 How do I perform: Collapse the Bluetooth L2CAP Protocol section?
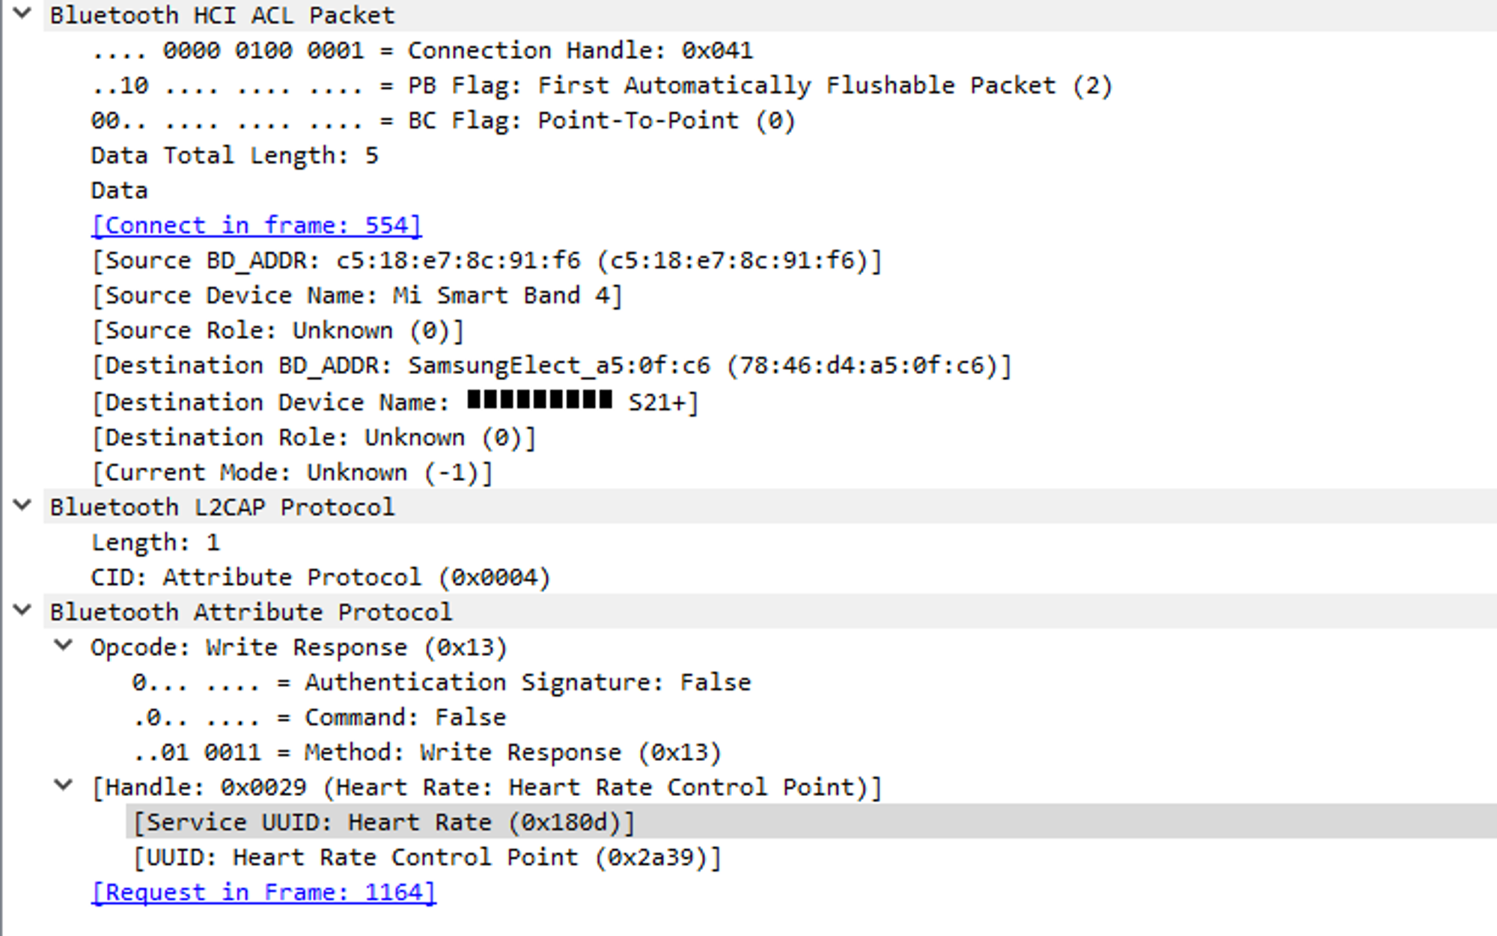pos(22,505)
